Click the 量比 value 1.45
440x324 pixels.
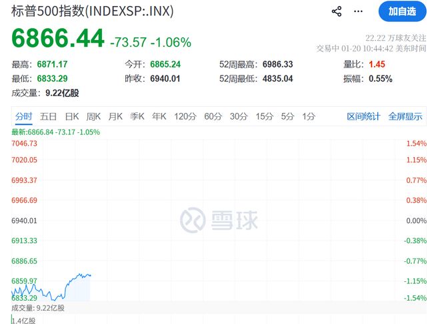pos(377,64)
